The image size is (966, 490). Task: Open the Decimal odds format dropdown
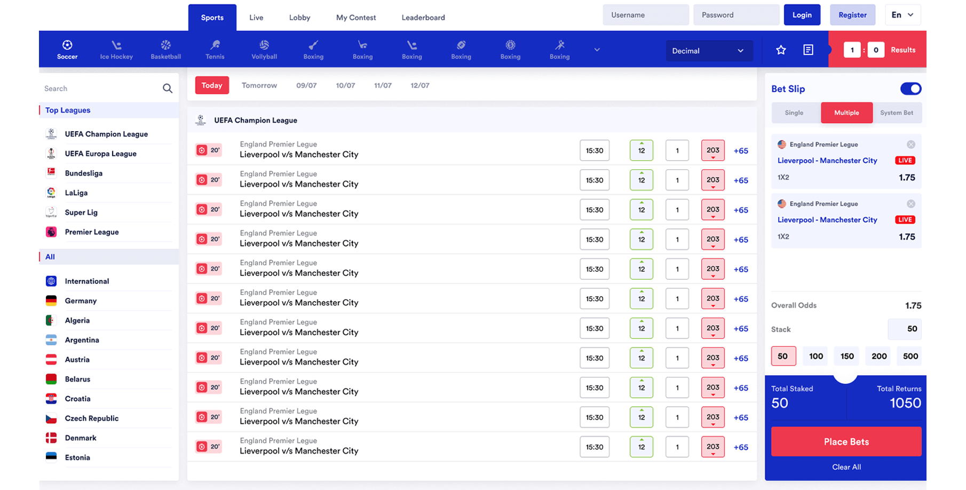(709, 51)
